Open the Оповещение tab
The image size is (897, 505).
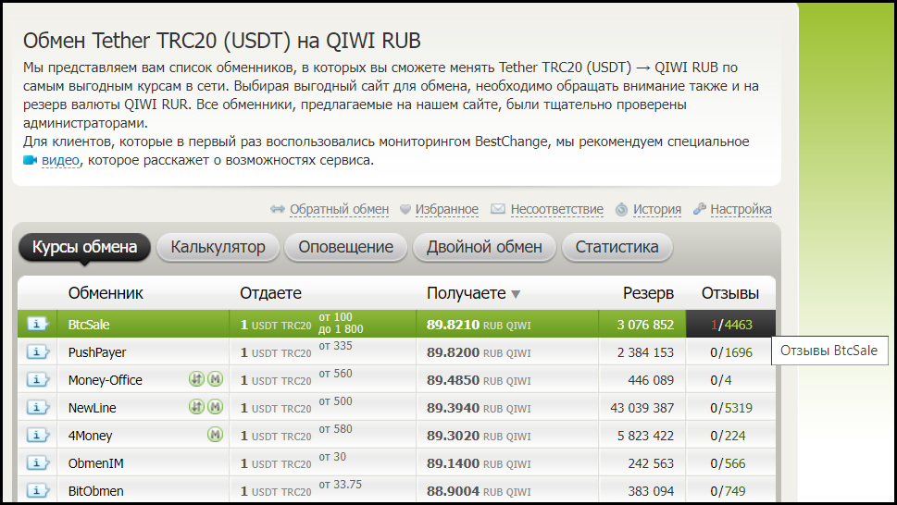click(x=345, y=247)
